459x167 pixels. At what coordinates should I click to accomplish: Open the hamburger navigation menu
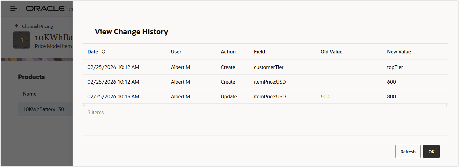coord(14,9)
